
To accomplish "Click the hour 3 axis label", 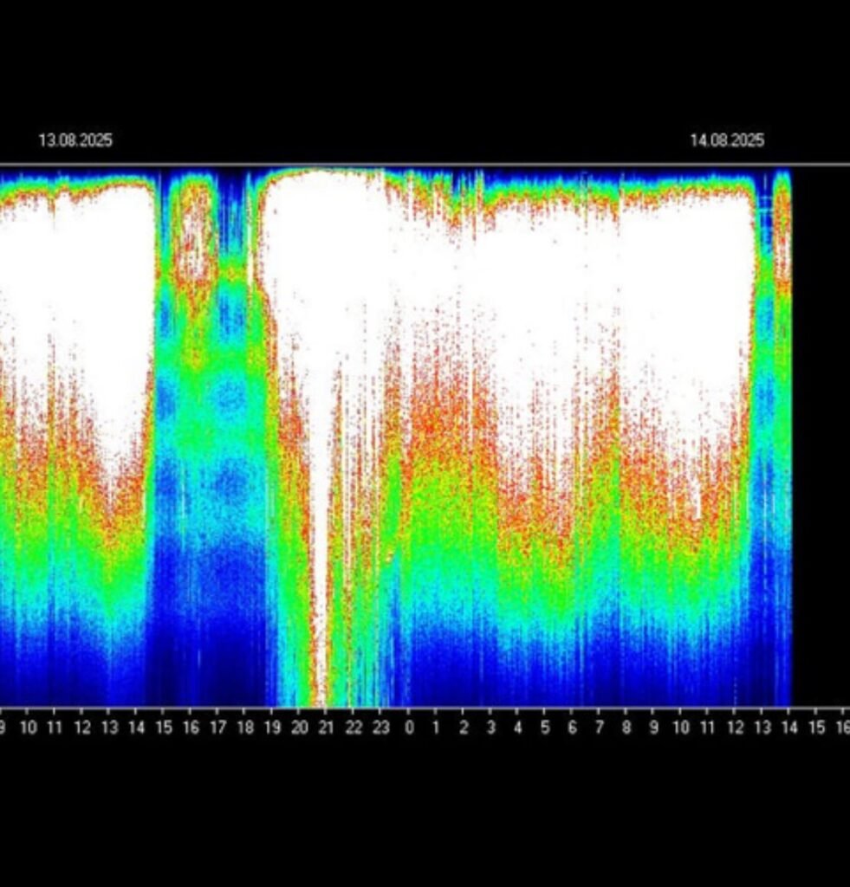I will (490, 728).
